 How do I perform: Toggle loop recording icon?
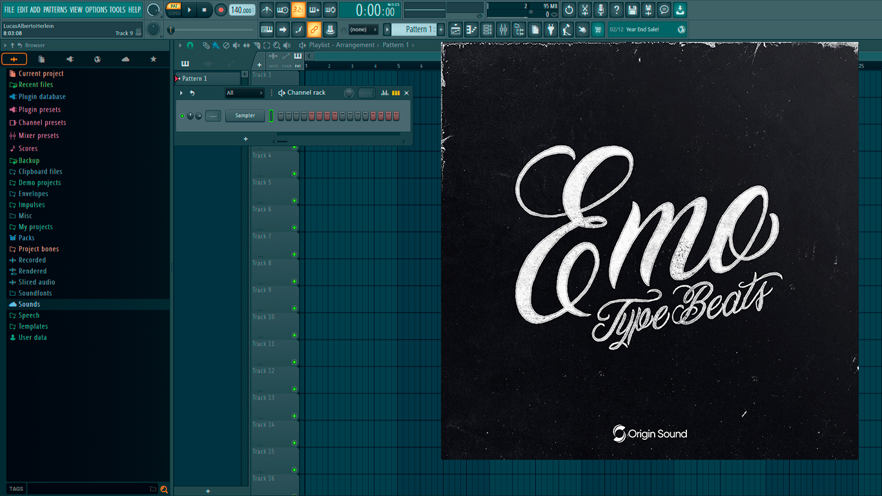click(330, 10)
